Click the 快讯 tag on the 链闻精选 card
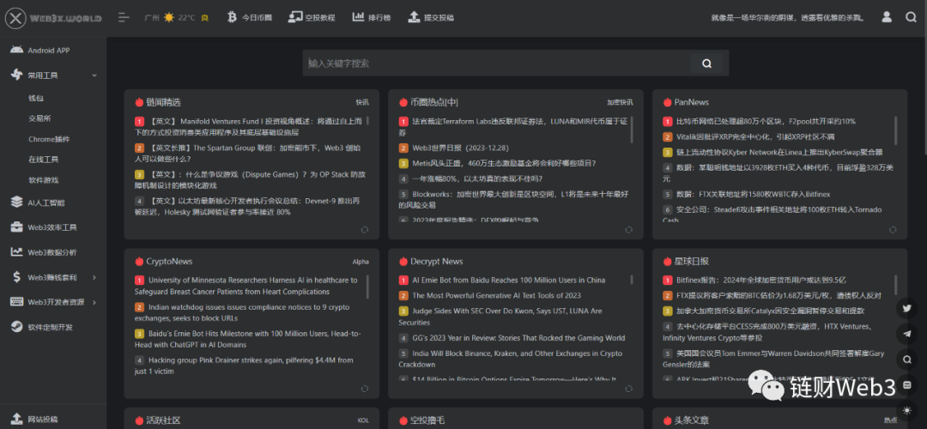The image size is (927, 429). coord(362,102)
